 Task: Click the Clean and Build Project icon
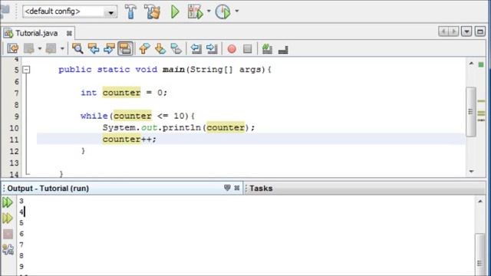click(x=153, y=11)
